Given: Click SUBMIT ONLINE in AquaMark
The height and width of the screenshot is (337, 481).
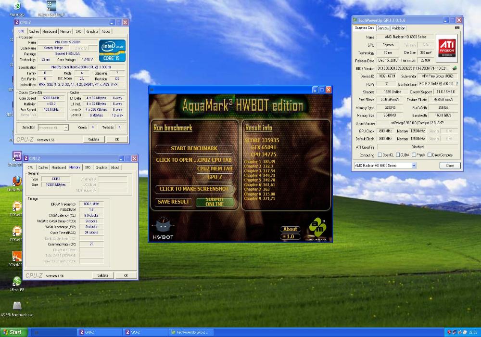Looking at the screenshot, I should (215, 202).
